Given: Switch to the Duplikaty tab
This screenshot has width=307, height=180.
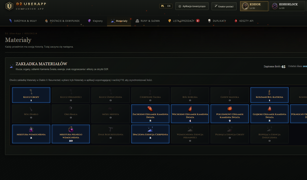Looking at the screenshot, I should click(217, 21).
